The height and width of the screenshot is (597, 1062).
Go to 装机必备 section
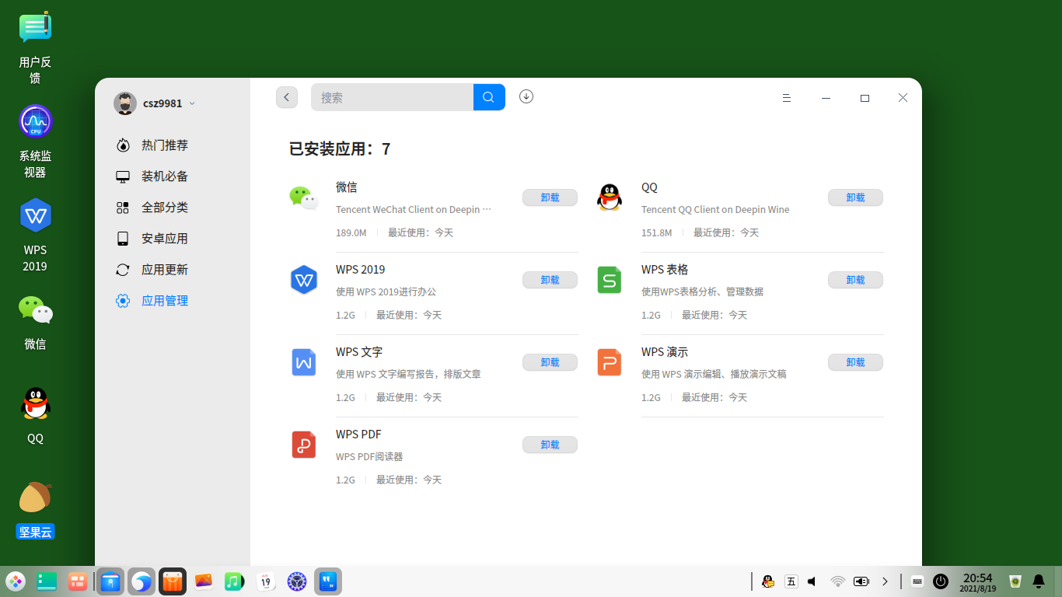pos(164,176)
